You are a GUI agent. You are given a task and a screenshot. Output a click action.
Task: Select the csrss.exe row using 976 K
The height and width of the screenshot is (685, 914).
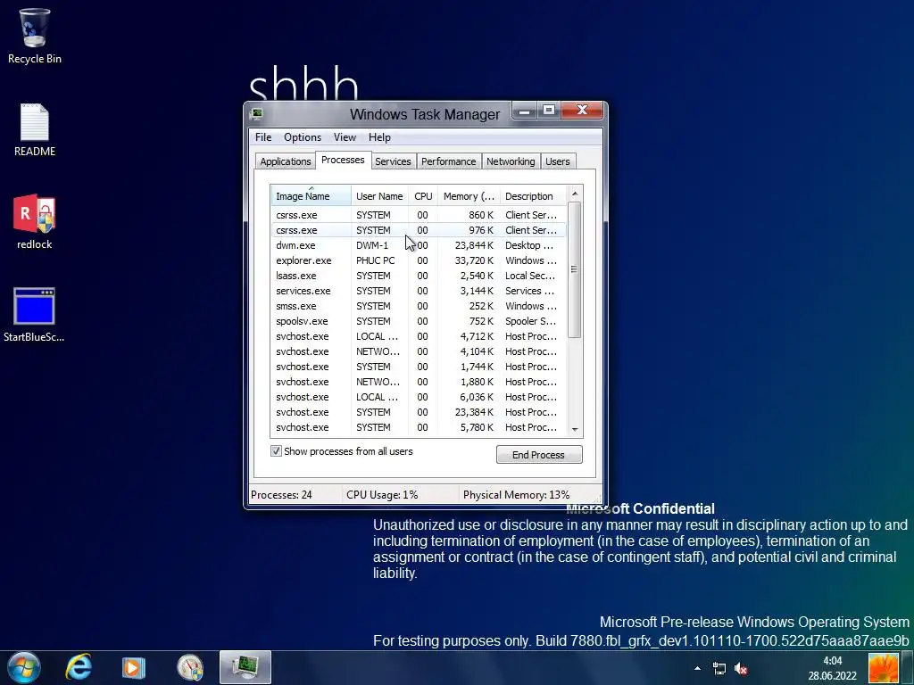(x=419, y=230)
